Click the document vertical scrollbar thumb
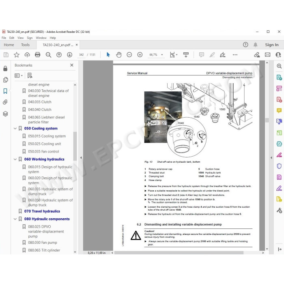This screenshot has width=284, height=284. tap(267, 120)
